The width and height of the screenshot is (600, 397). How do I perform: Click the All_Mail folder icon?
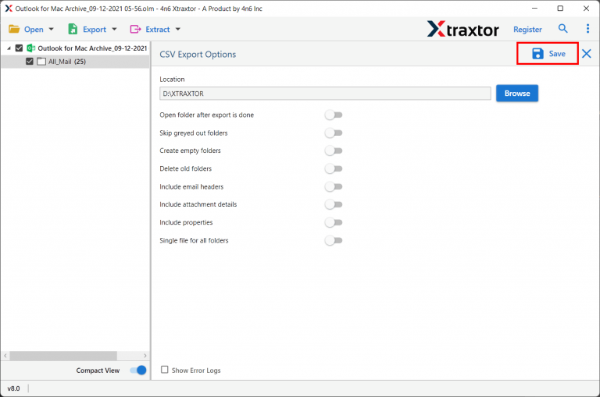coord(41,62)
